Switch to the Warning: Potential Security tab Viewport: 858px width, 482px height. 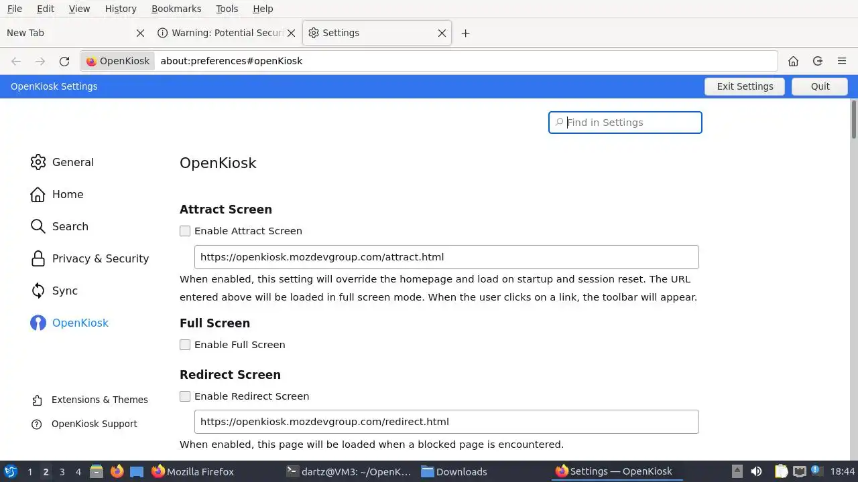227,33
